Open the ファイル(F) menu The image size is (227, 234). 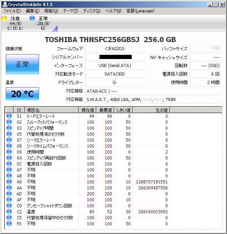click(x=12, y=11)
